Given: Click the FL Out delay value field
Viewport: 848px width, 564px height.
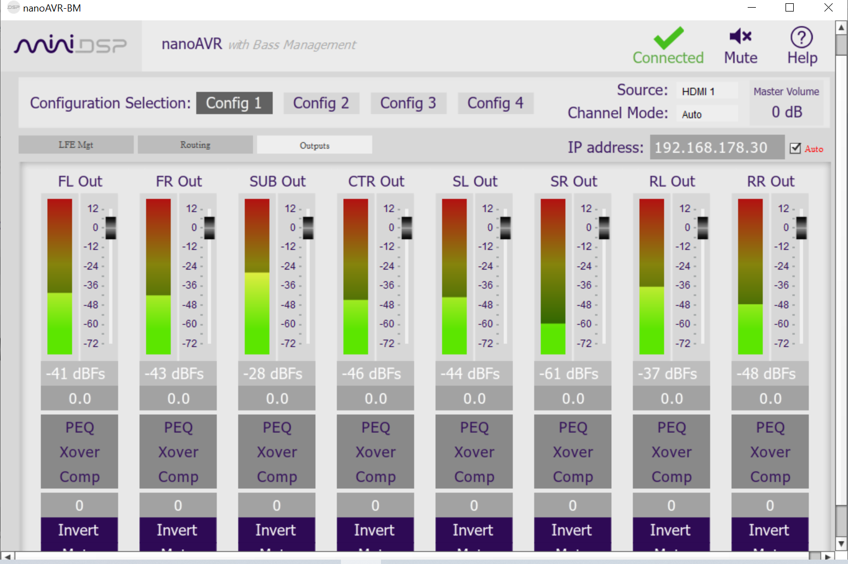Looking at the screenshot, I should [79, 505].
